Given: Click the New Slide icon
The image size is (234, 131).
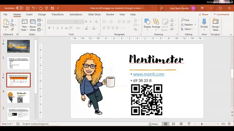Looking at the screenshot, I should pos(24,22).
